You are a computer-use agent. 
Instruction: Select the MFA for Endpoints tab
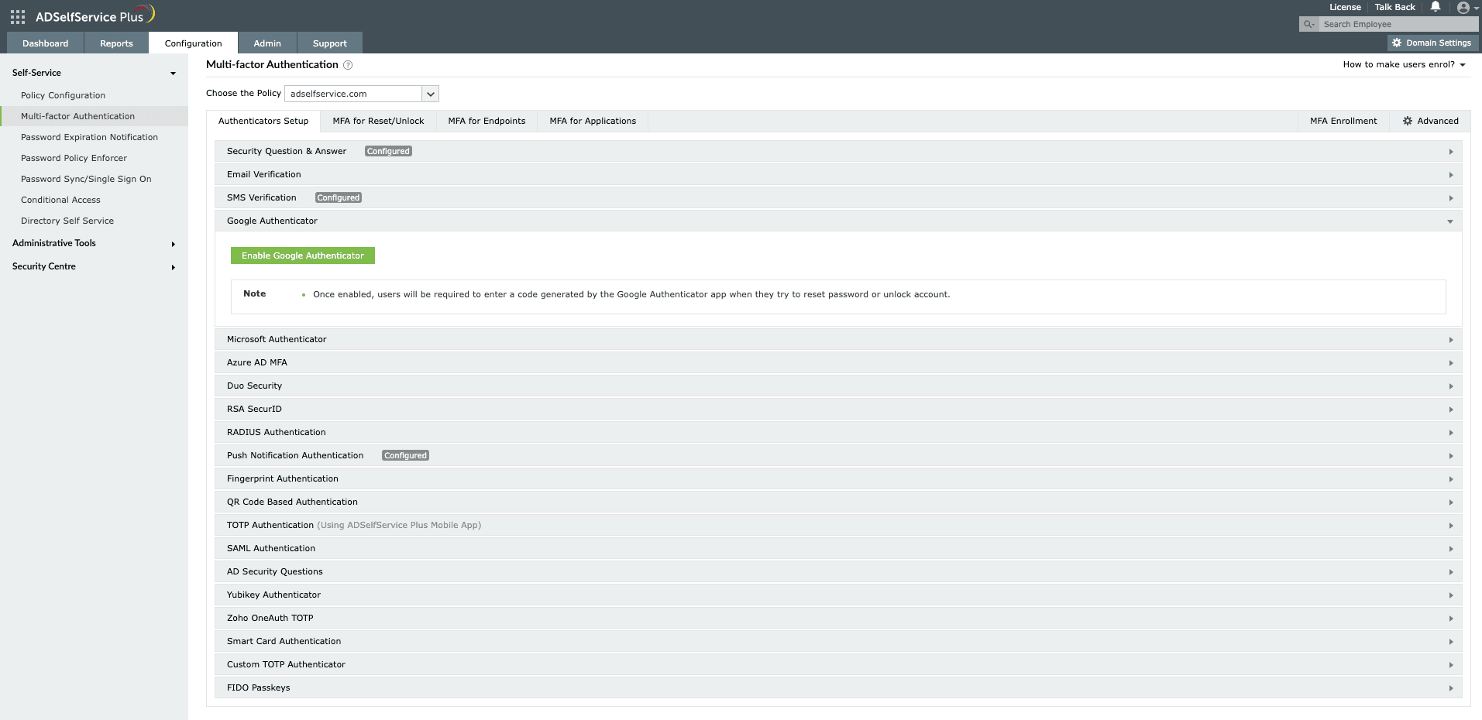point(487,121)
